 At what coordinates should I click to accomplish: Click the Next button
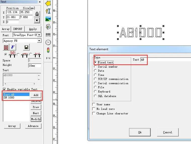coord(36,113)
